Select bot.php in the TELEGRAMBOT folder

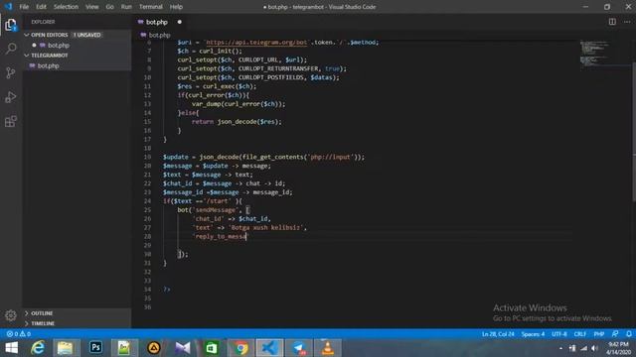[x=49, y=65]
